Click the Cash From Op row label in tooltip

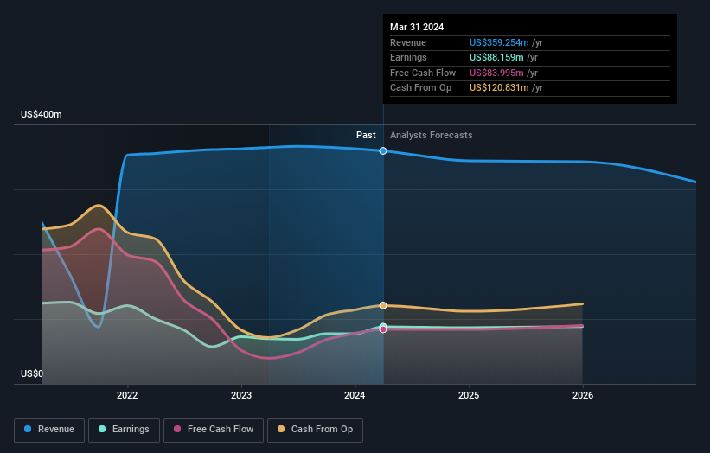(420, 88)
